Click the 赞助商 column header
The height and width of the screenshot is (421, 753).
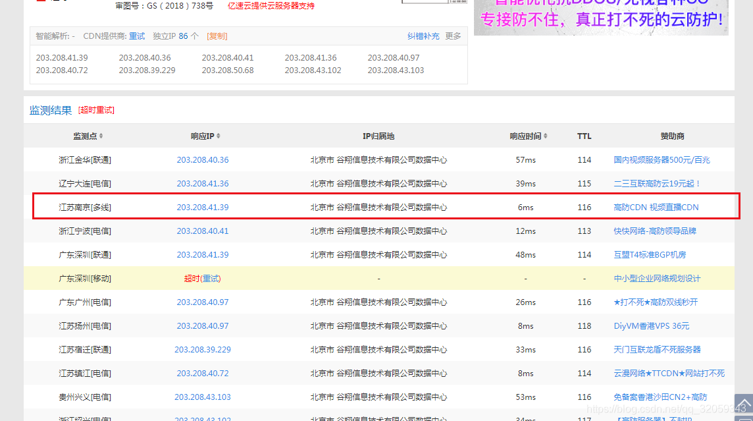coord(672,136)
